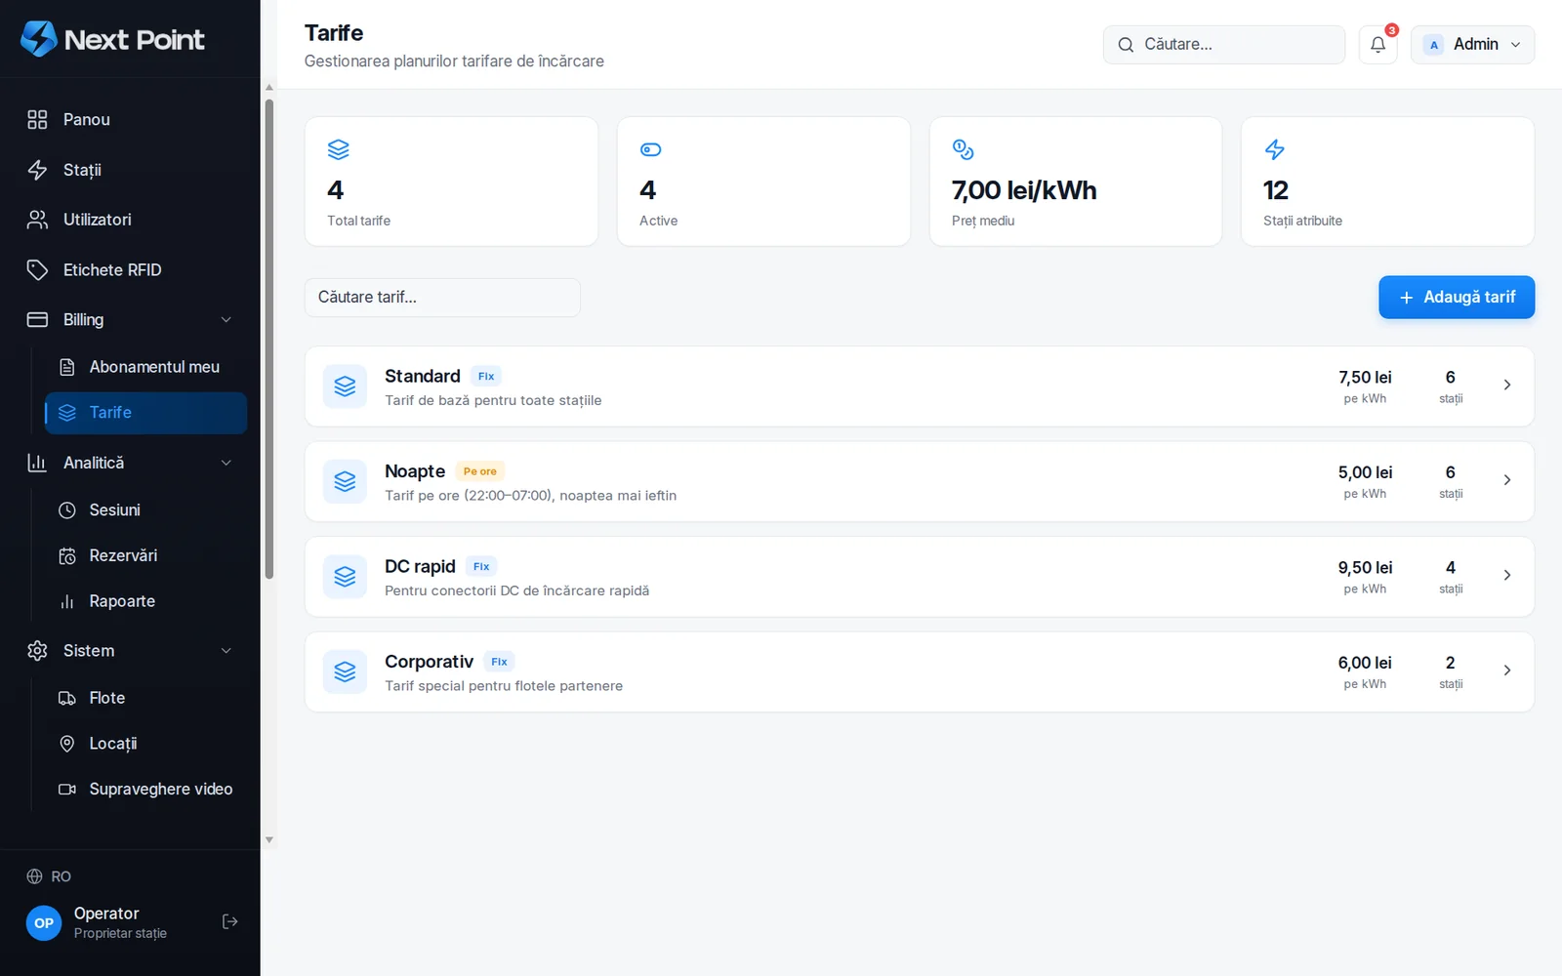Open the Admin account dropdown
Image resolution: width=1562 pixels, height=976 pixels.
[1472, 45]
